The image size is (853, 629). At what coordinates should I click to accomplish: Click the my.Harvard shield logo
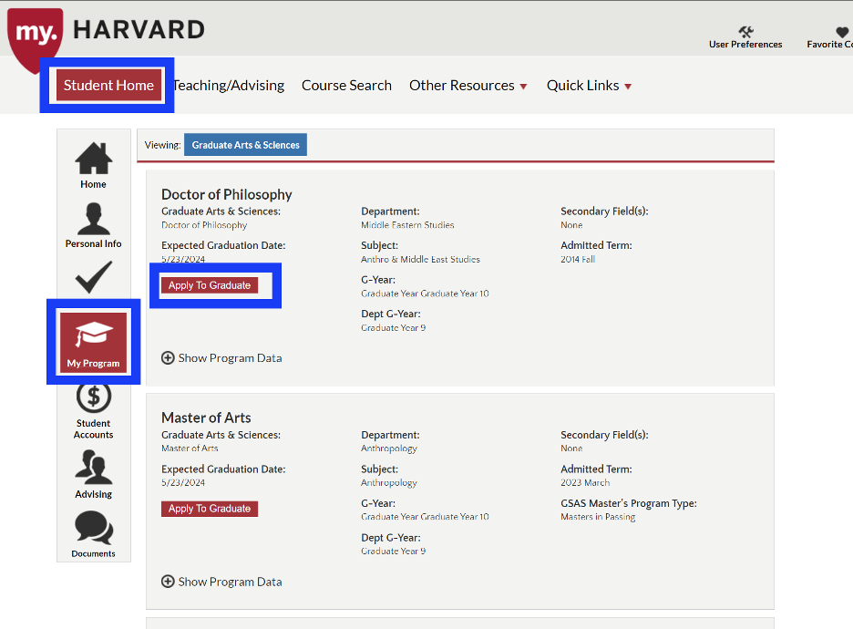[36, 35]
